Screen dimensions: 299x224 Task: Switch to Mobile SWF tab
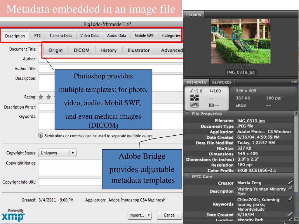click(x=144, y=35)
